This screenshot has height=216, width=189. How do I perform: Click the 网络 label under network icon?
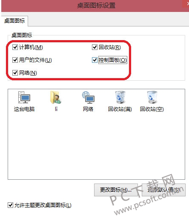point(88,109)
